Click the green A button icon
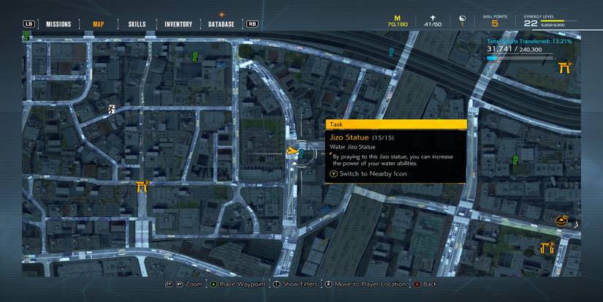The width and height of the screenshot is (603, 302). tap(213, 284)
